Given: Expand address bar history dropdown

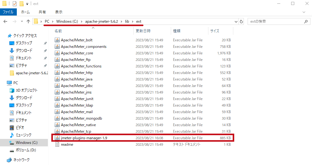Looking at the screenshot, I should point(236,21).
